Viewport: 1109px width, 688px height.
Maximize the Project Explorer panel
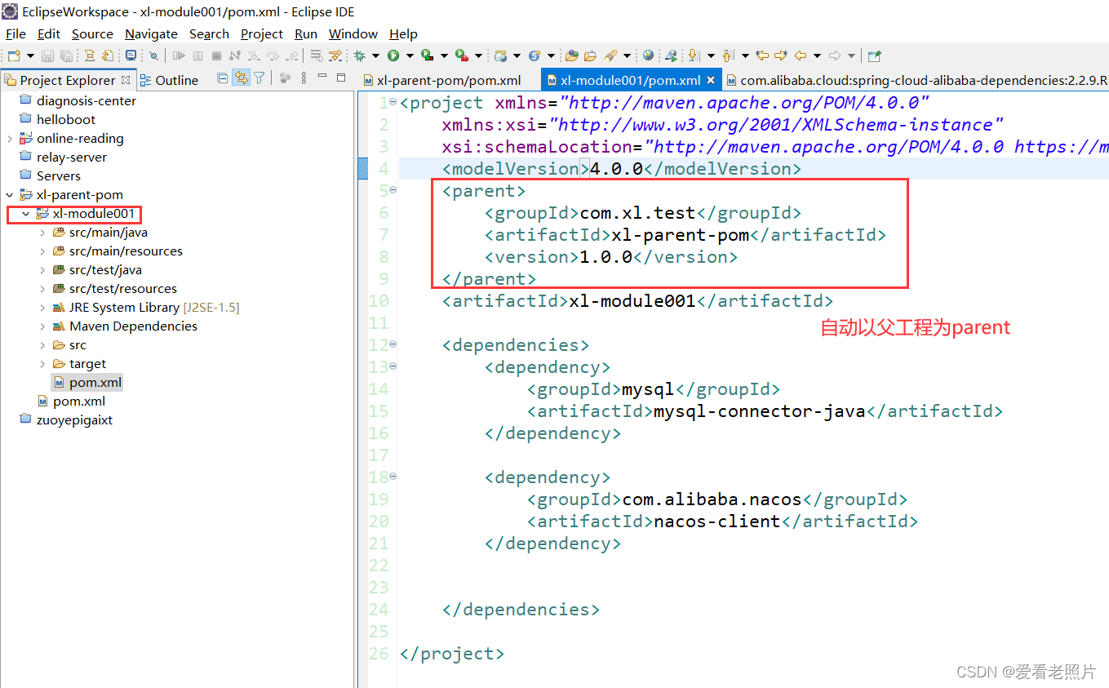(x=341, y=77)
